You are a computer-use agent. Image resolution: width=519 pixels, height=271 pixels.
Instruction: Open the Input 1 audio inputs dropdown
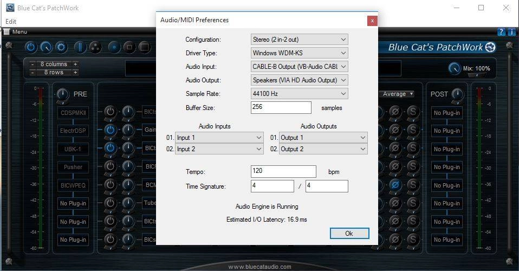click(x=219, y=138)
